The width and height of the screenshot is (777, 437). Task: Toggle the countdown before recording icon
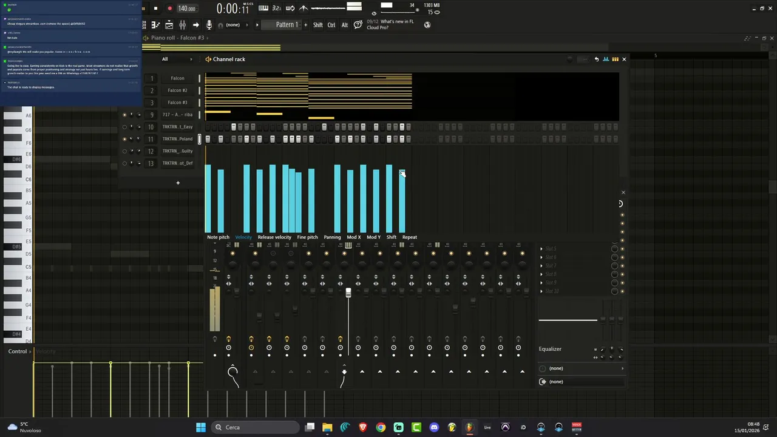pyautogui.click(x=277, y=8)
